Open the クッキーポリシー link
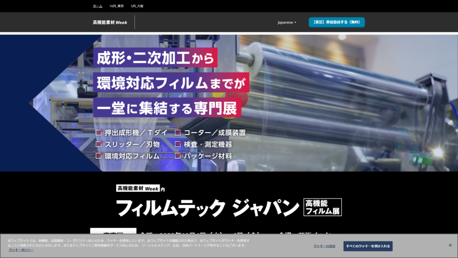458x258 pixels. 21,250
